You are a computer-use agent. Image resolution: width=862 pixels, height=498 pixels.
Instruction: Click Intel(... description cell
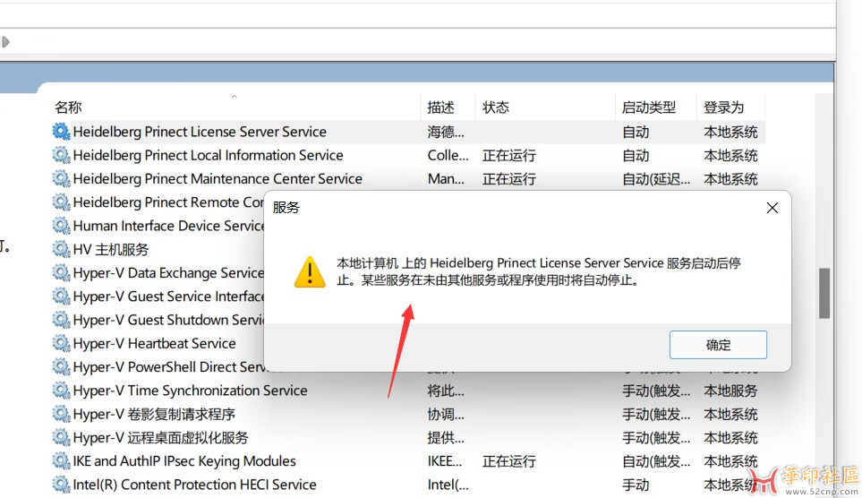point(448,485)
